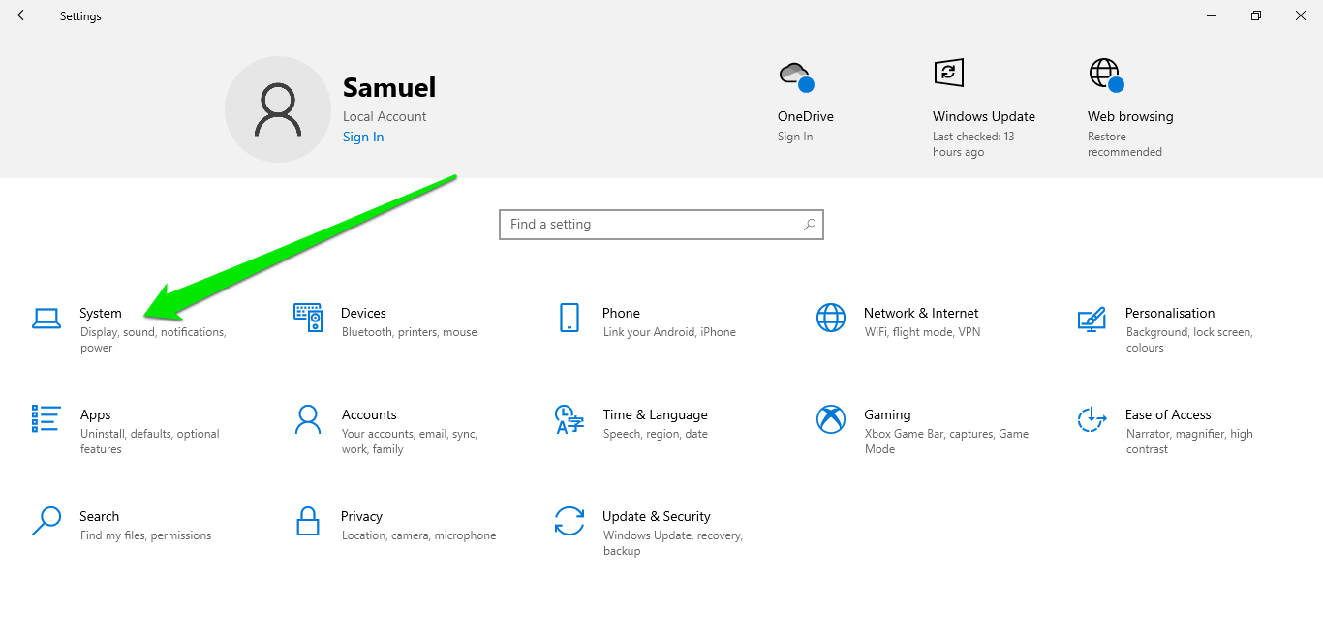Click the Windows Update header label
The height and width of the screenshot is (642, 1323).
(x=984, y=116)
